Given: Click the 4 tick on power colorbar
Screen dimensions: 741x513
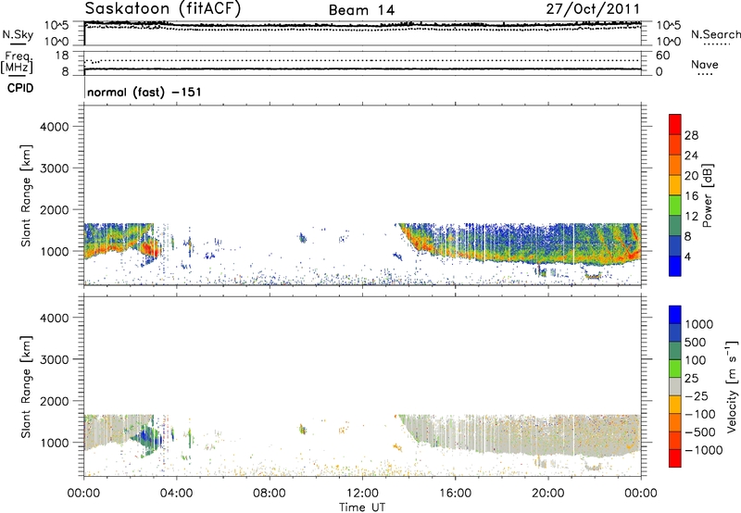Looking at the screenshot, I should (687, 256).
